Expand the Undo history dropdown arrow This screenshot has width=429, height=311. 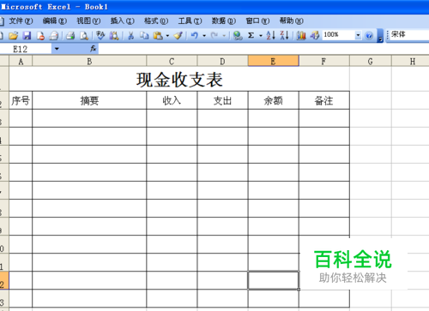[x=204, y=36]
